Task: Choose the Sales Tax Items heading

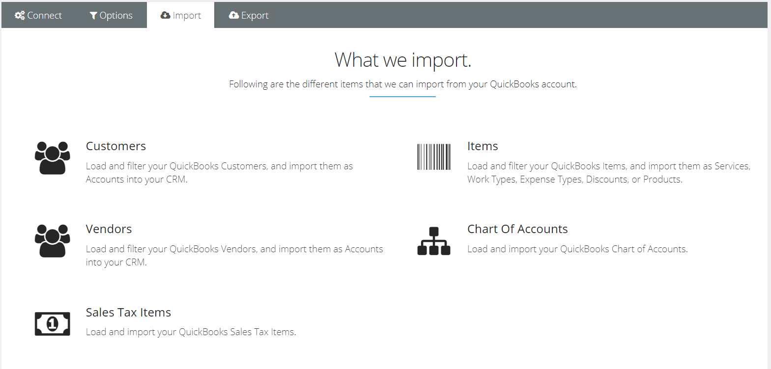Action: [x=128, y=313]
